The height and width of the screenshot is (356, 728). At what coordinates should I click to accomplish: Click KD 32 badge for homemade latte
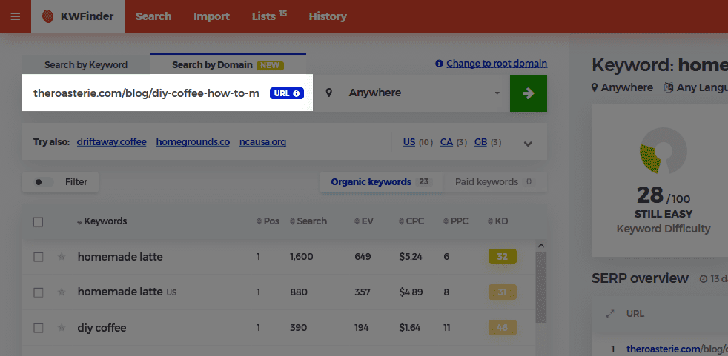tap(503, 256)
